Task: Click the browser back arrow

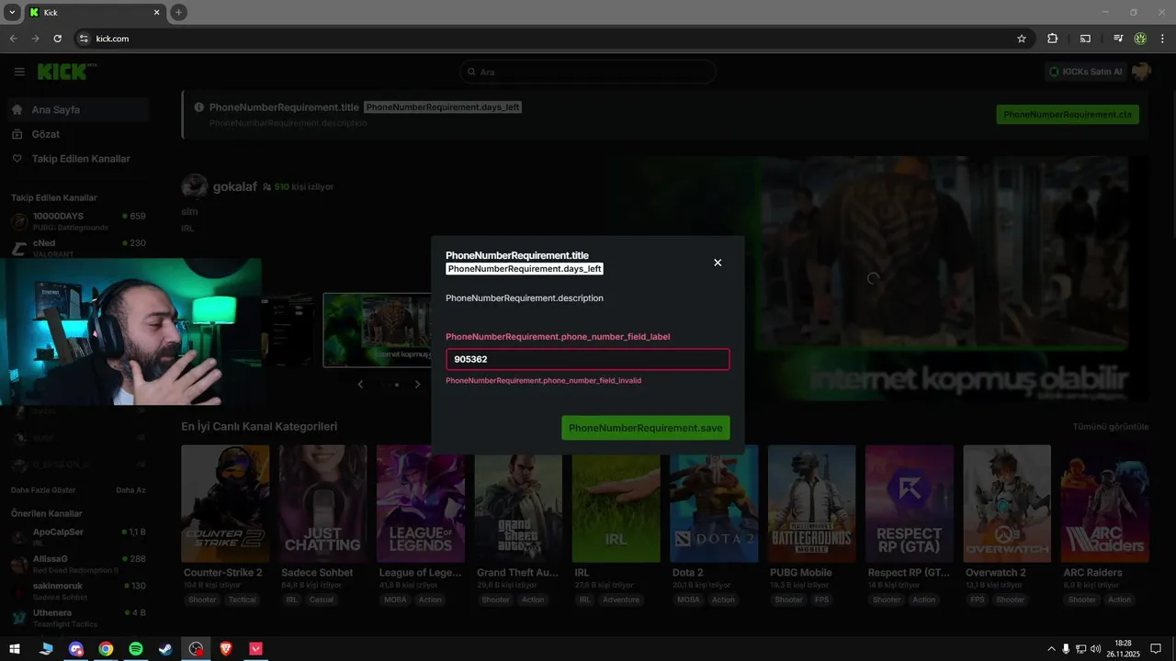Action: point(13,39)
